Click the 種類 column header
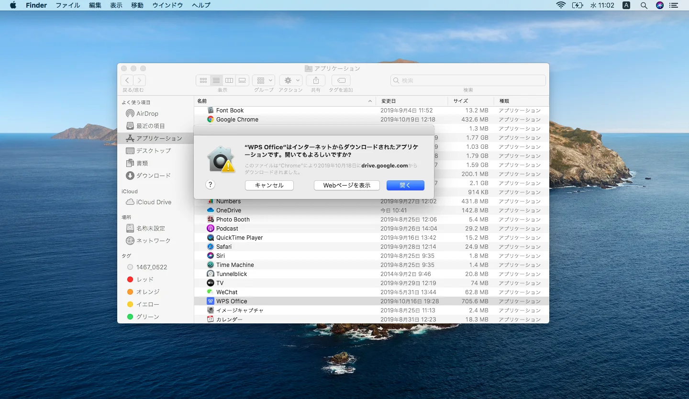 click(521, 101)
